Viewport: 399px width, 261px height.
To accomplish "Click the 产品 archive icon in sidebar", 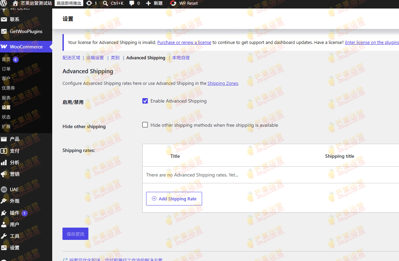I will pos(4,139).
